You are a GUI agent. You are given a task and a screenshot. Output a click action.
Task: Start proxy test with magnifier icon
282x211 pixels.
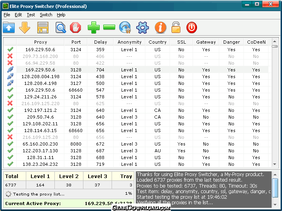pyautogui.click(x=61, y=28)
